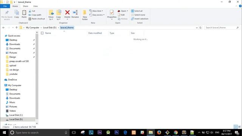Sort by the Size column header
Image resolution: width=242 pixels, height=136 pixels.
pos(133,33)
